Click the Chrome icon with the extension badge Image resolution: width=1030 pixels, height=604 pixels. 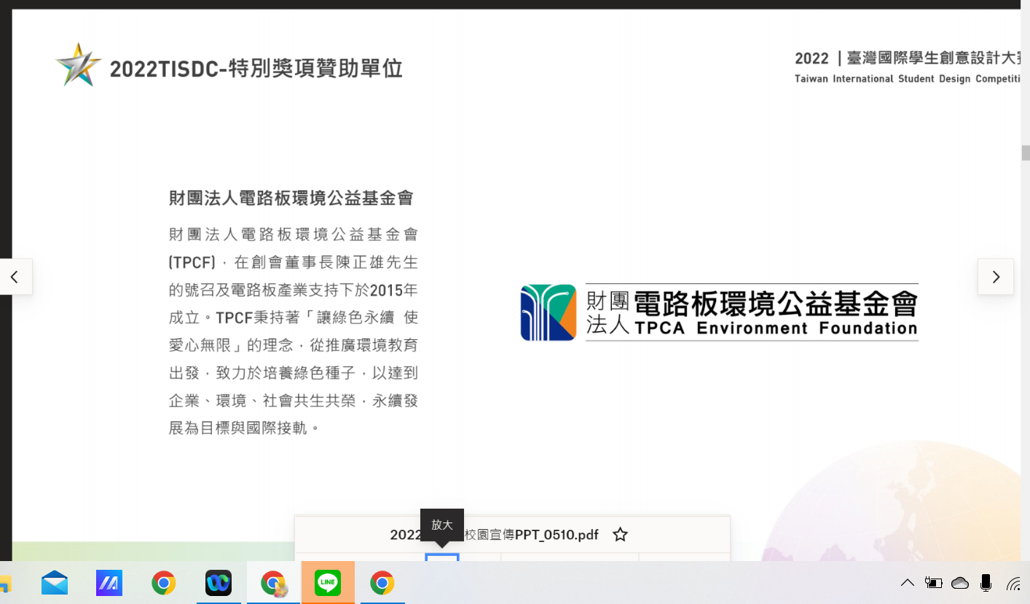pos(273,582)
